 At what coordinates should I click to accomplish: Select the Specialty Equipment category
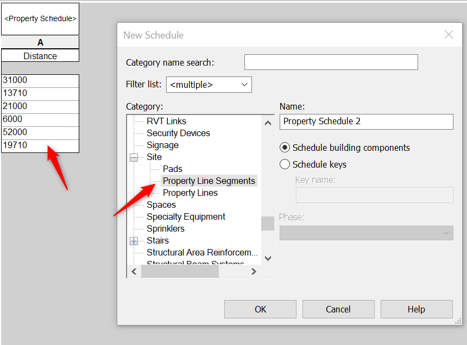tap(186, 216)
